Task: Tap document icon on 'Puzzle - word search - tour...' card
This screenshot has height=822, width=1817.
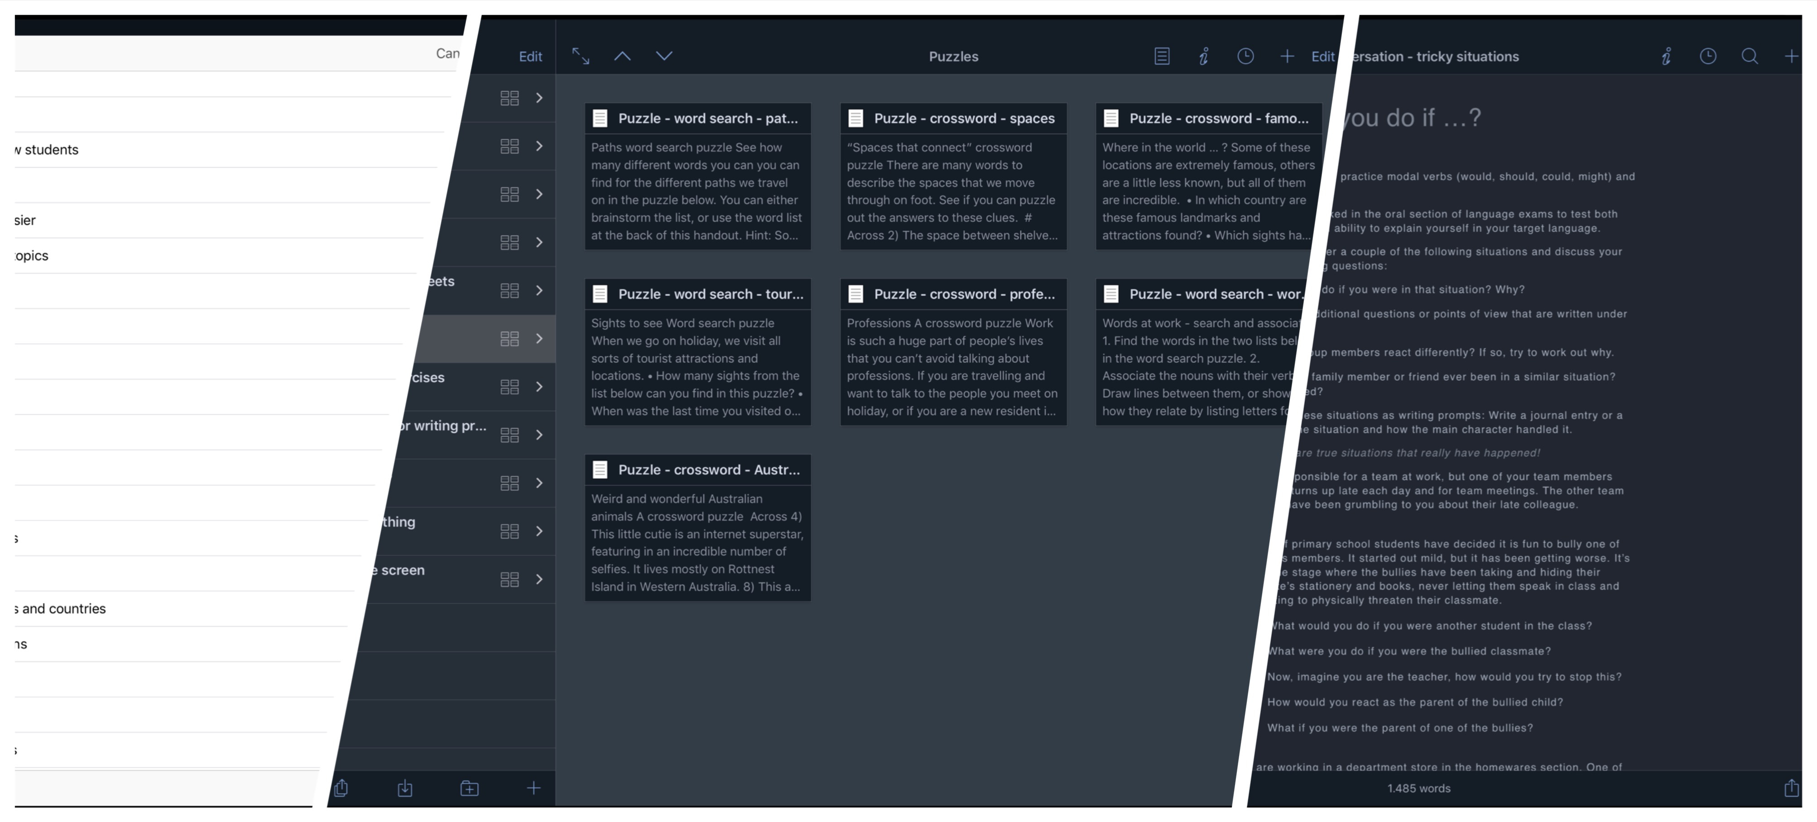Action: point(600,294)
